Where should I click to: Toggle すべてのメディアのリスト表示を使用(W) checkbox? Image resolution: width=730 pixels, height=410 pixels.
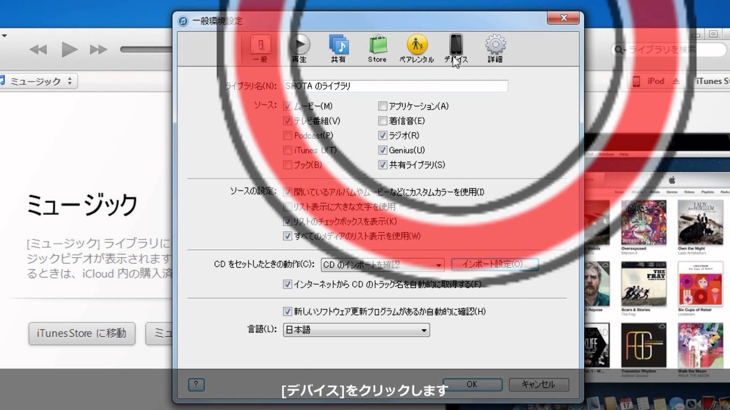[x=287, y=236]
